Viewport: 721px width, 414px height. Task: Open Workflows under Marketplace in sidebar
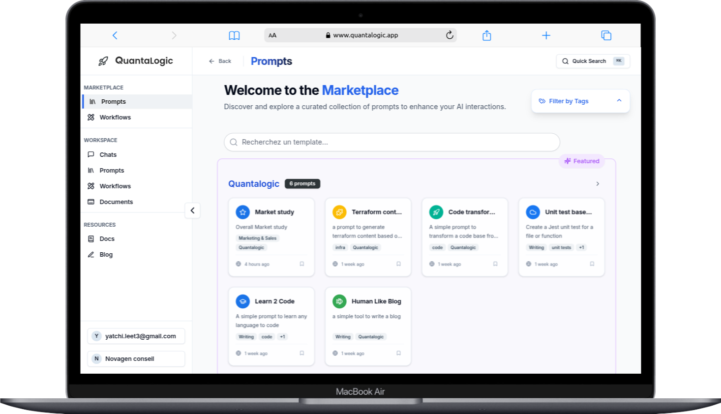tap(115, 118)
